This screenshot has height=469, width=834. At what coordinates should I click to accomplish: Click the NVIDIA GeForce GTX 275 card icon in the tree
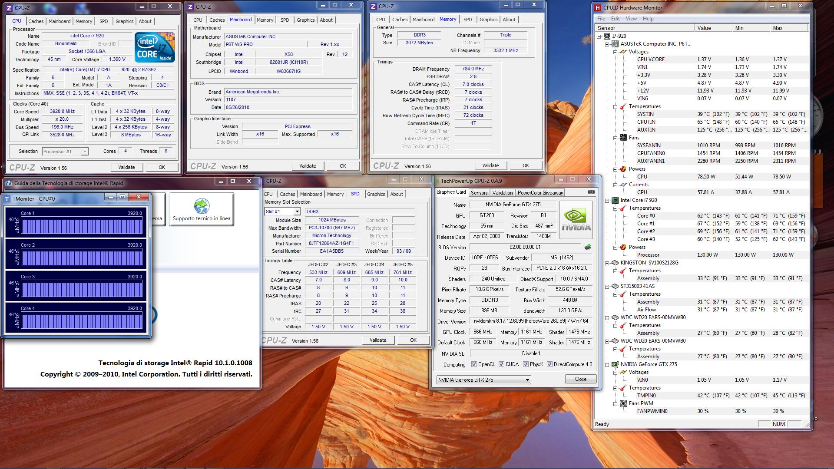click(x=615, y=364)
